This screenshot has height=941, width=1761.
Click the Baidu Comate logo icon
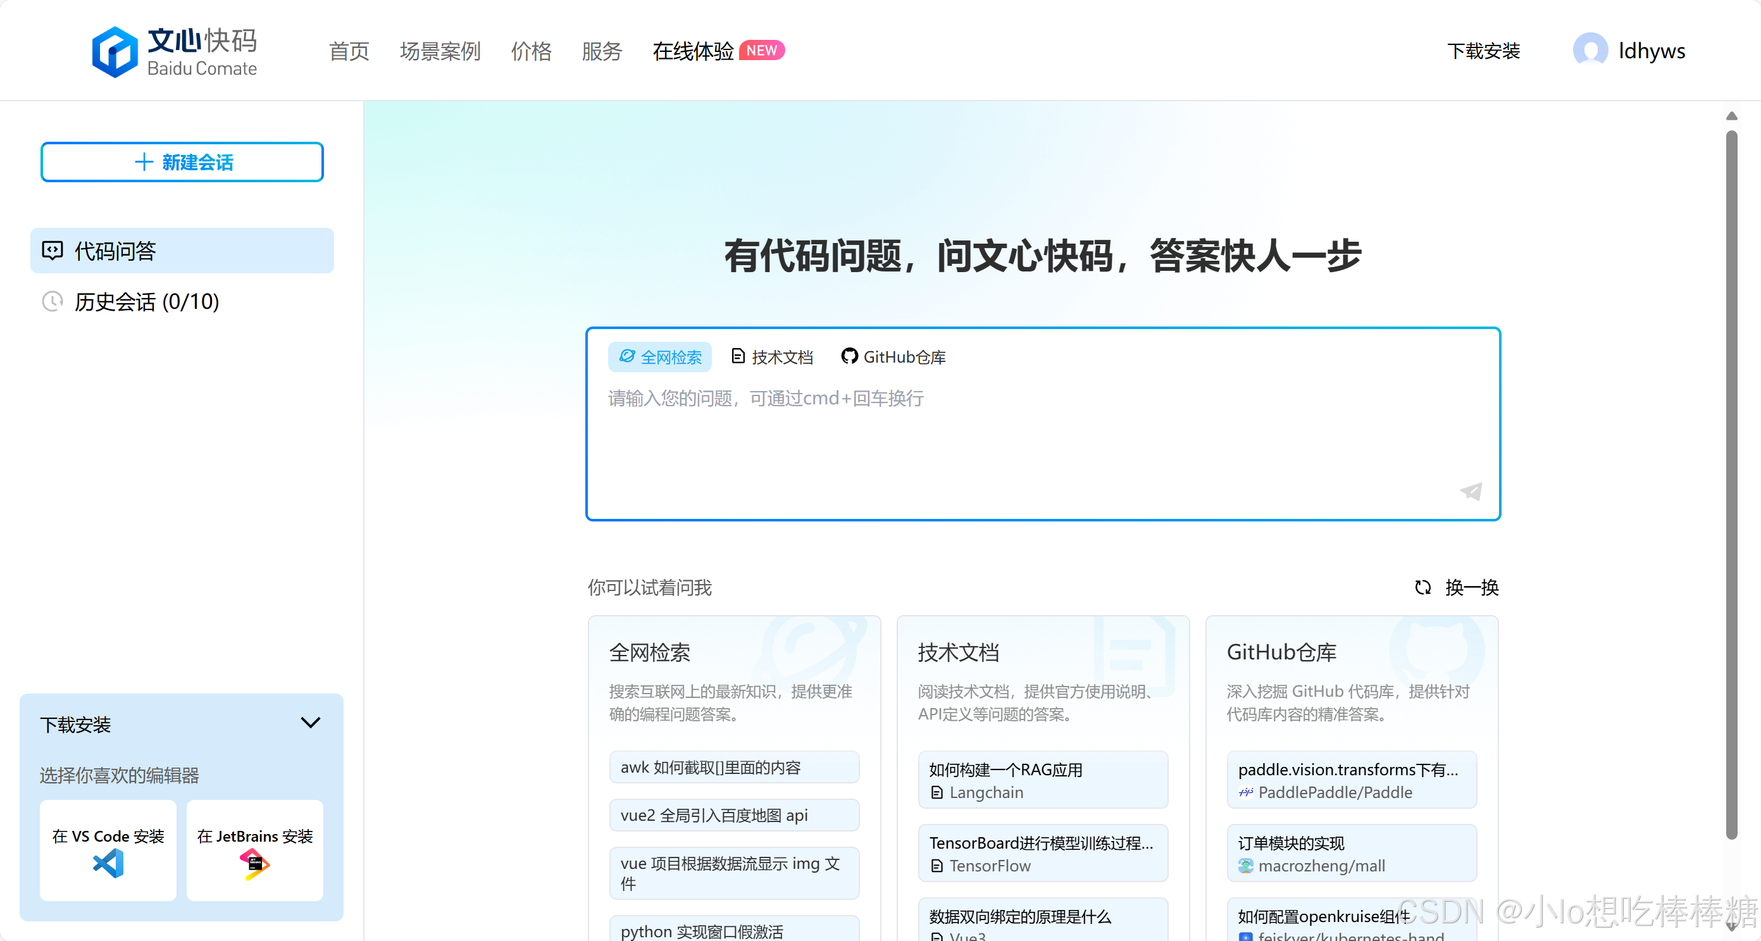(115, 52)
